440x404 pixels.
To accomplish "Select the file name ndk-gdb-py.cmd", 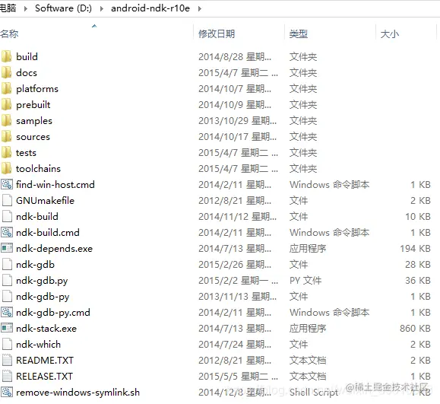I will click(53, 313).
